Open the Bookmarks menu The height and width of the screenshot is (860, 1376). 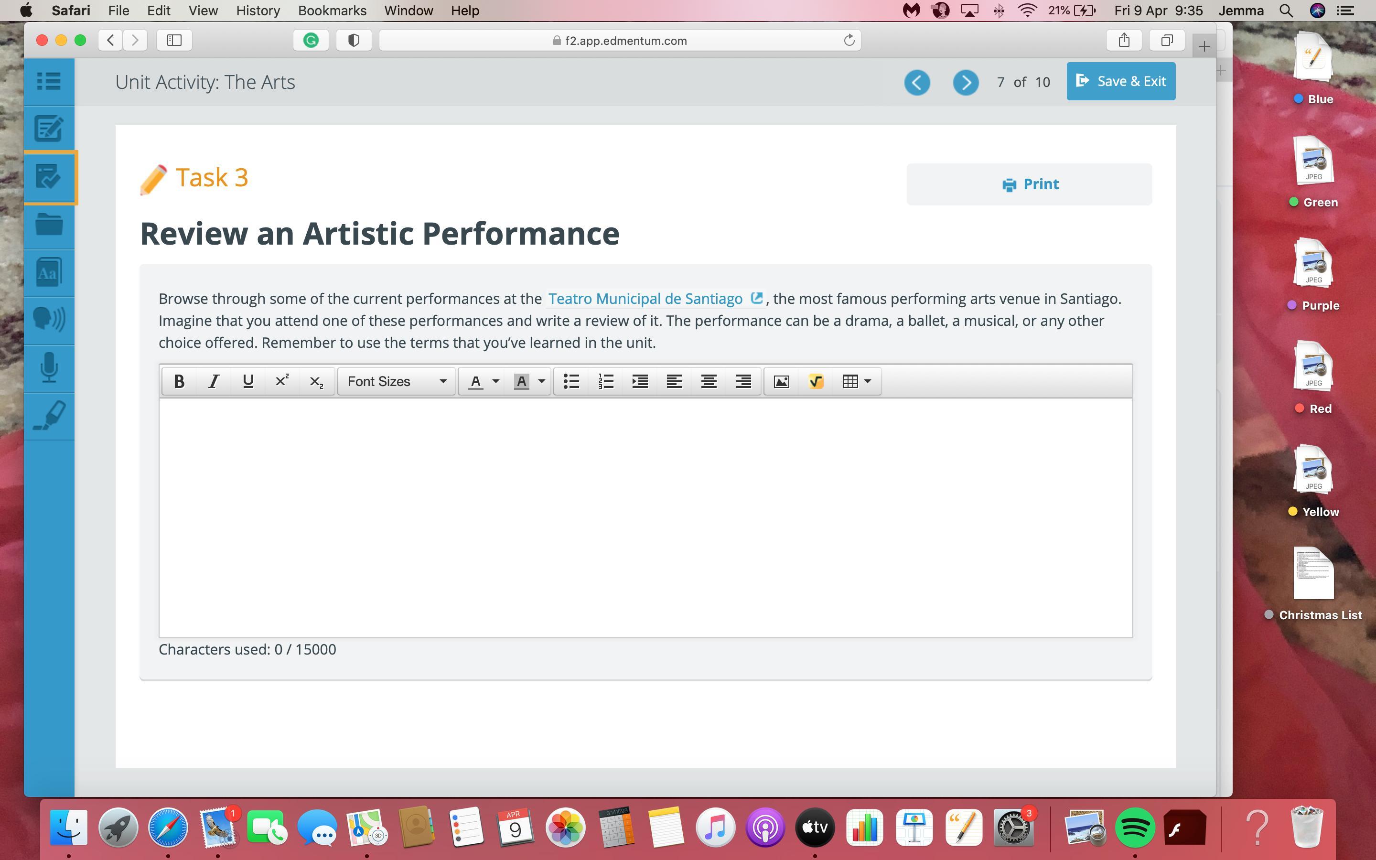point(332,11)
